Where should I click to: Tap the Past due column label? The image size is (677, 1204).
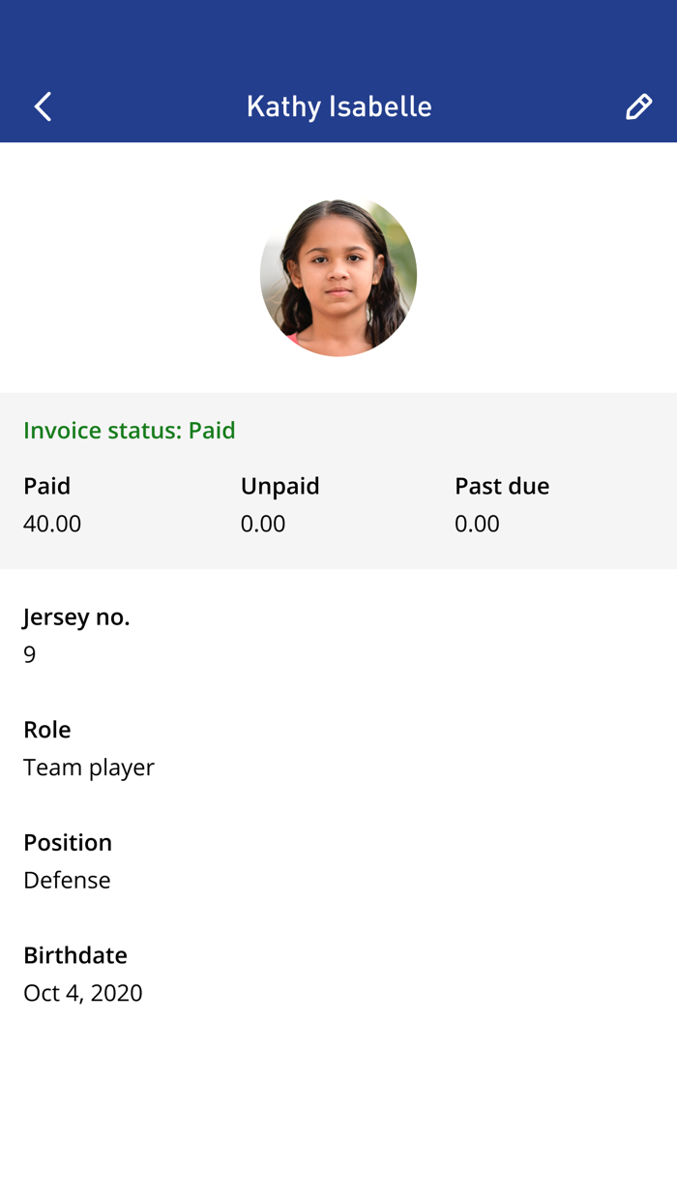click(502, 486)
